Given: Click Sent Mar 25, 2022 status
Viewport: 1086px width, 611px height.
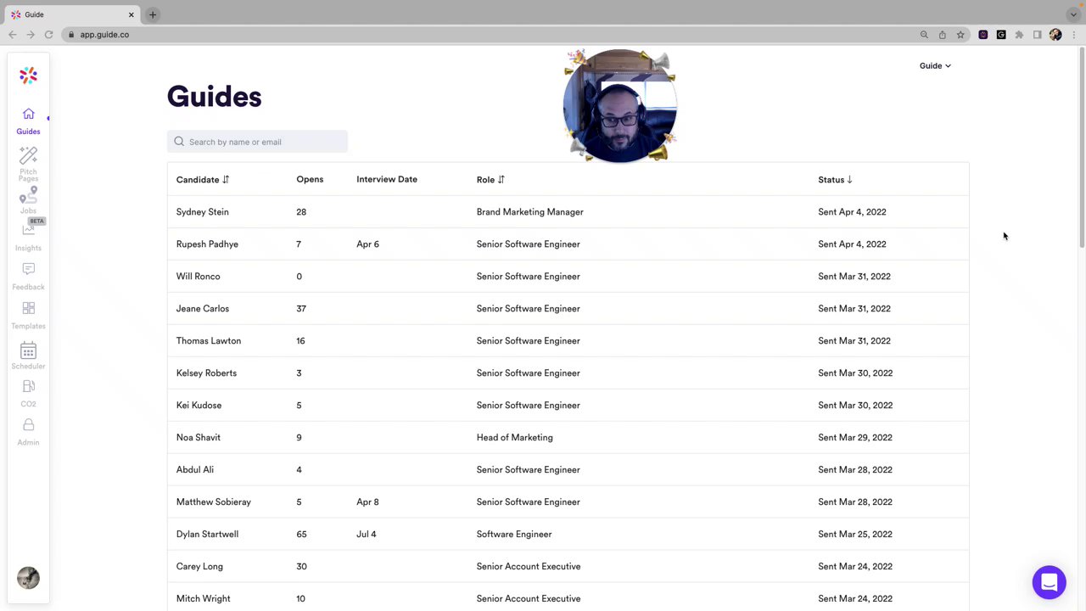Looking at the screenshot, I should (x=855, y=535).
